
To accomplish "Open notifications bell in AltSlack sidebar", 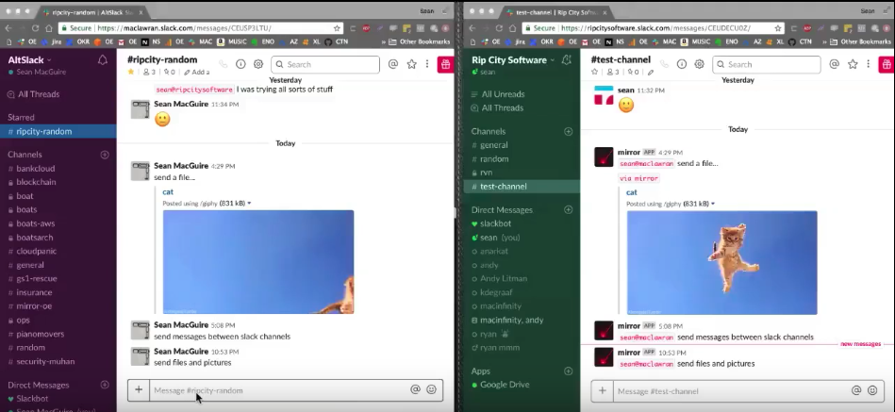I will tap(103, 60).
